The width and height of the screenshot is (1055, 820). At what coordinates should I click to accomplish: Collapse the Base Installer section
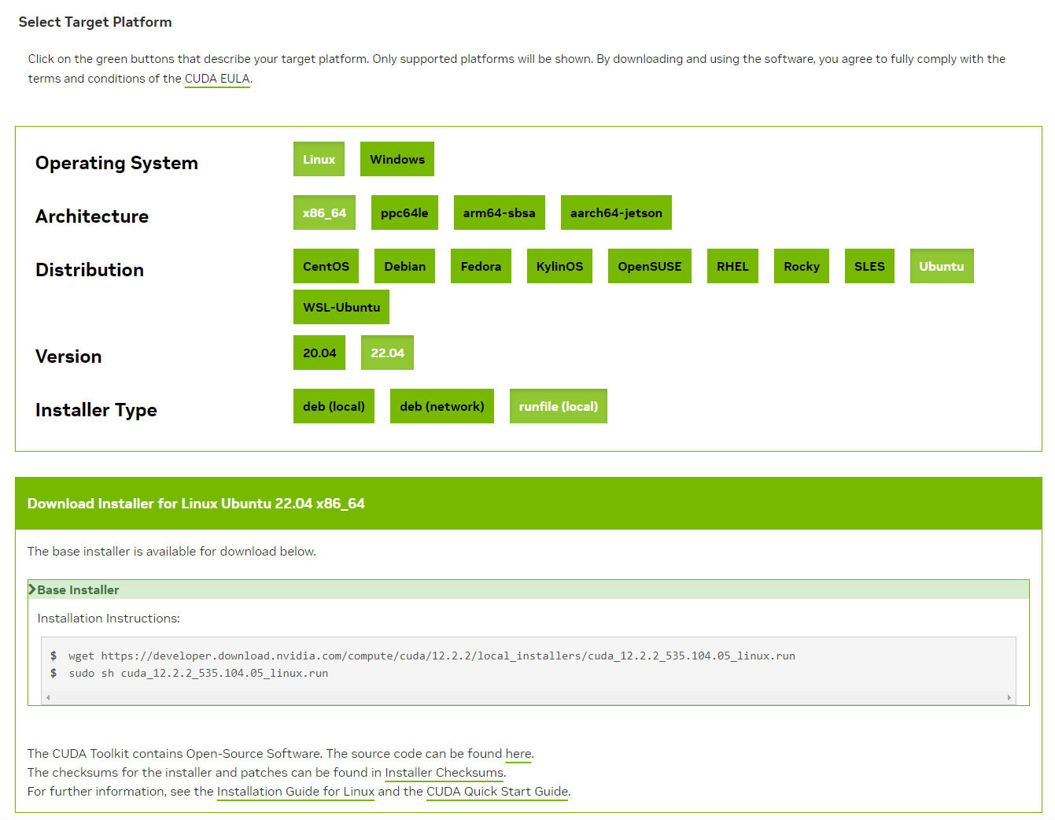(x=529, y=589)
